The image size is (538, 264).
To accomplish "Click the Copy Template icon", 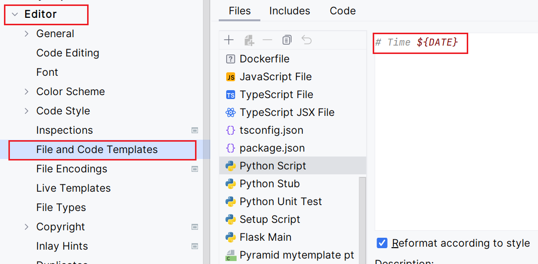I will tap(287, 40).
